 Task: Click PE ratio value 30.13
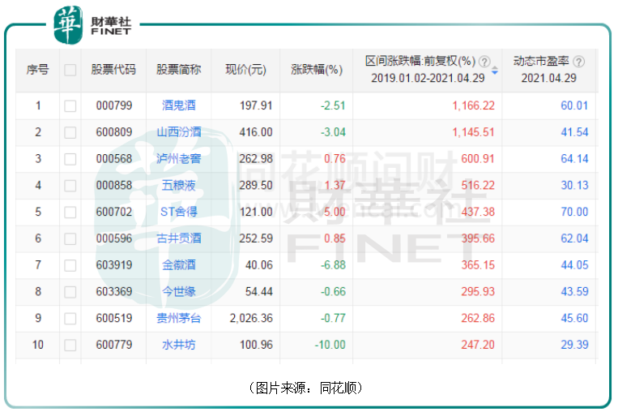(x=574, y=186)
